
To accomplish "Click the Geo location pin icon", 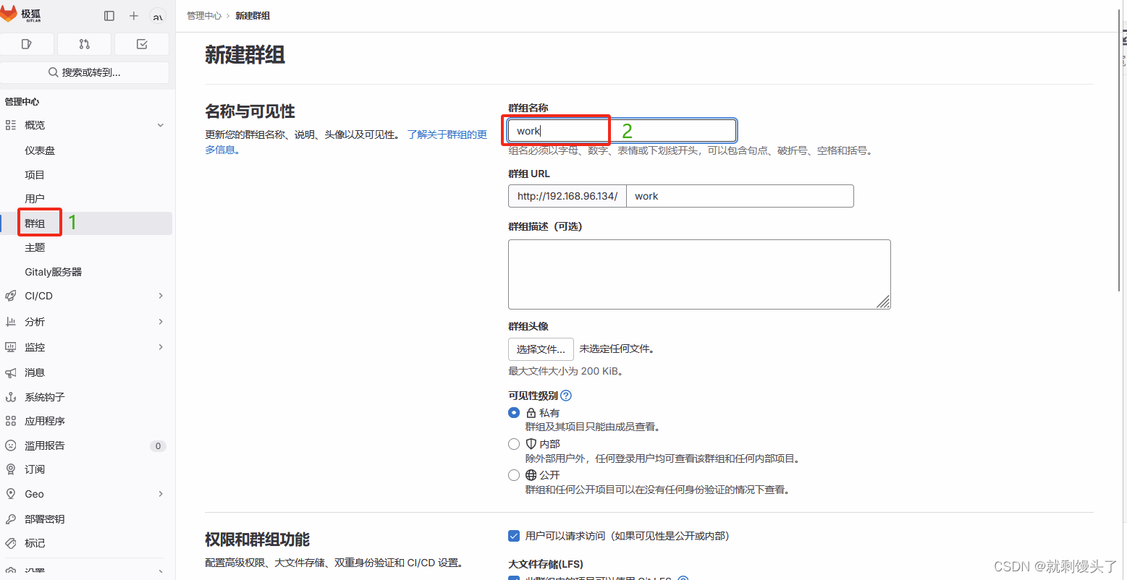I will (x=11, y=494).
